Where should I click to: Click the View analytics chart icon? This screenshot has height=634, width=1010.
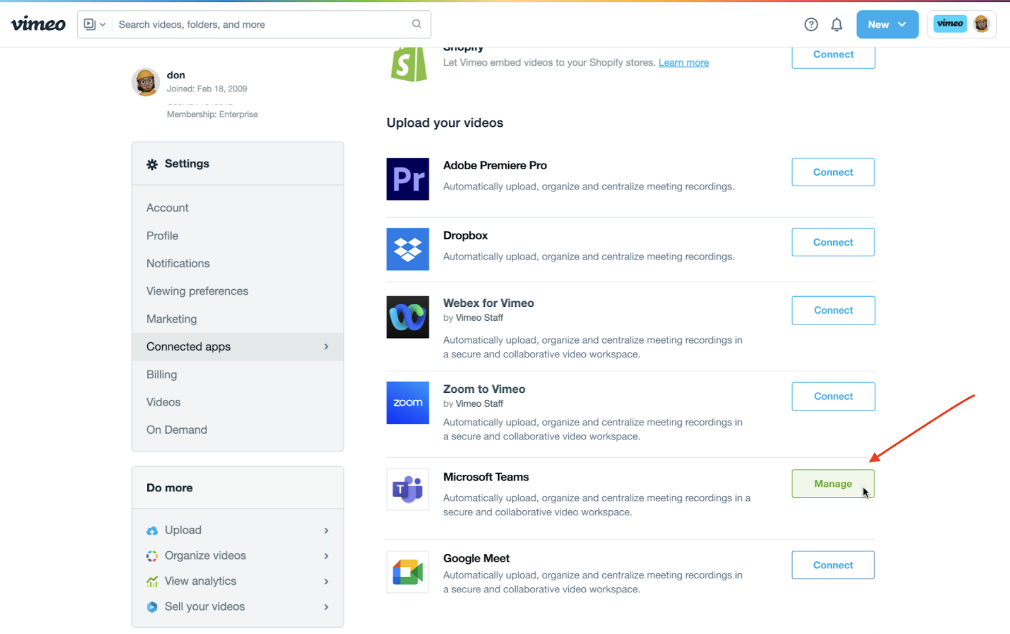pos(152,581)
